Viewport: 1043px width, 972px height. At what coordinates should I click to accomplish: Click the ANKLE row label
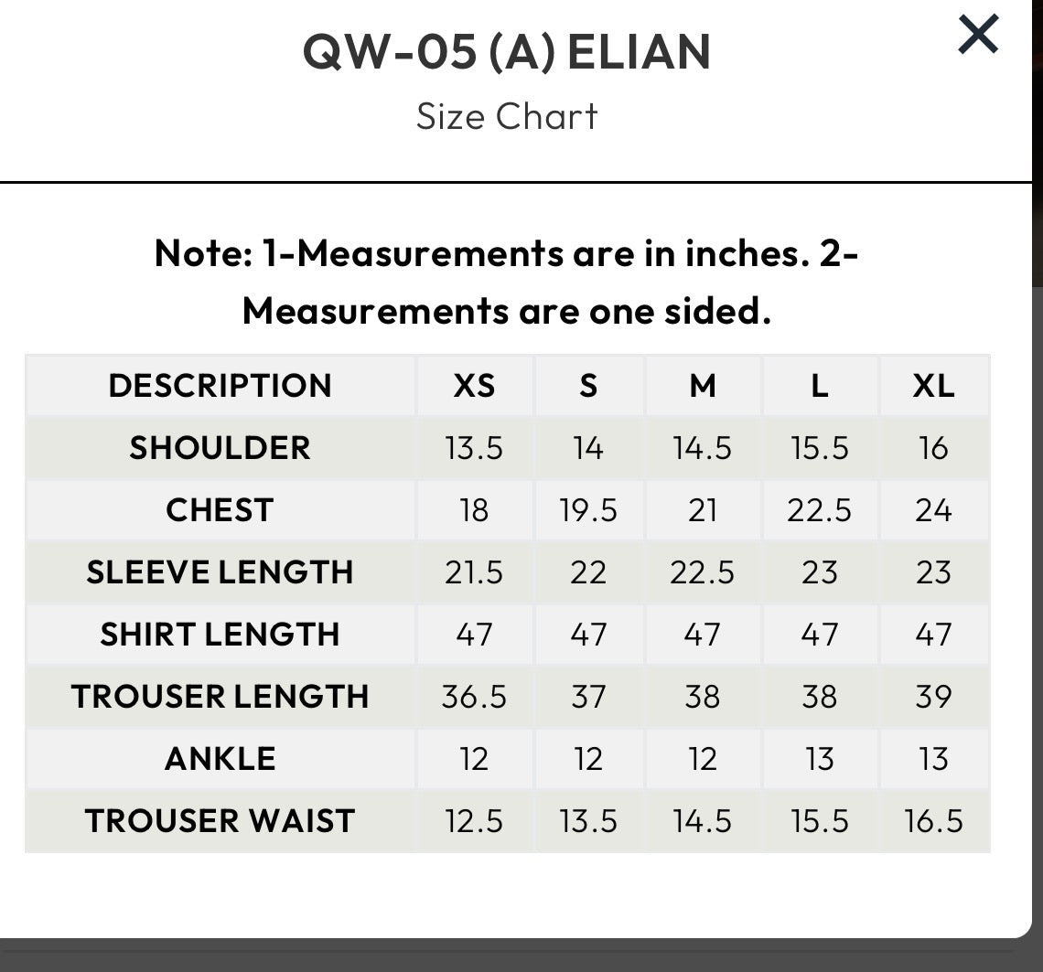click(220, 759)
